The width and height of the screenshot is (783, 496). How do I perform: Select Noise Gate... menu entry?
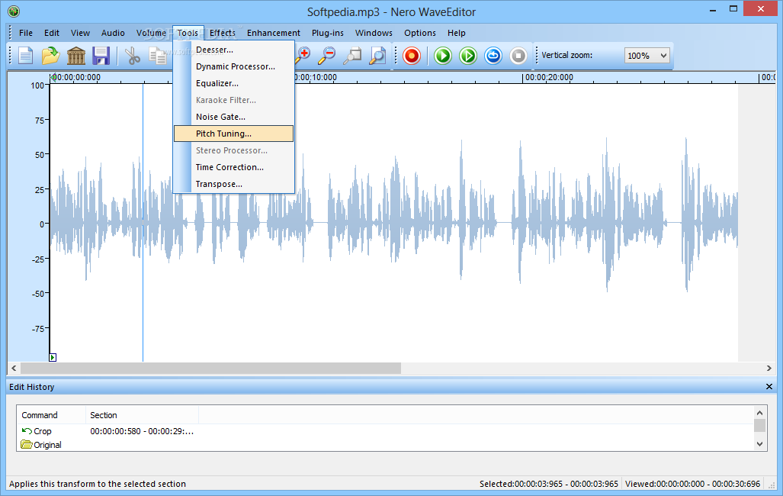click(234, 117)
